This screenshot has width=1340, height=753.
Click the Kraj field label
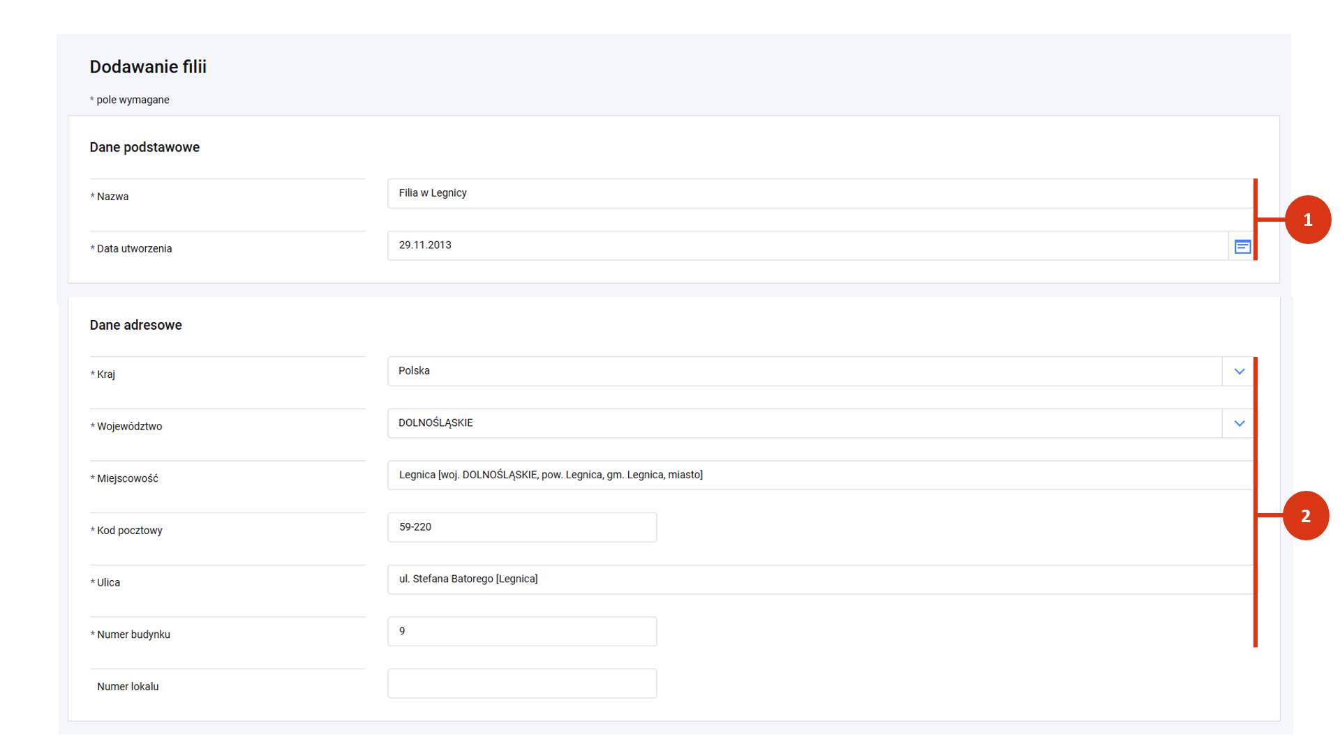coord(106,374)
